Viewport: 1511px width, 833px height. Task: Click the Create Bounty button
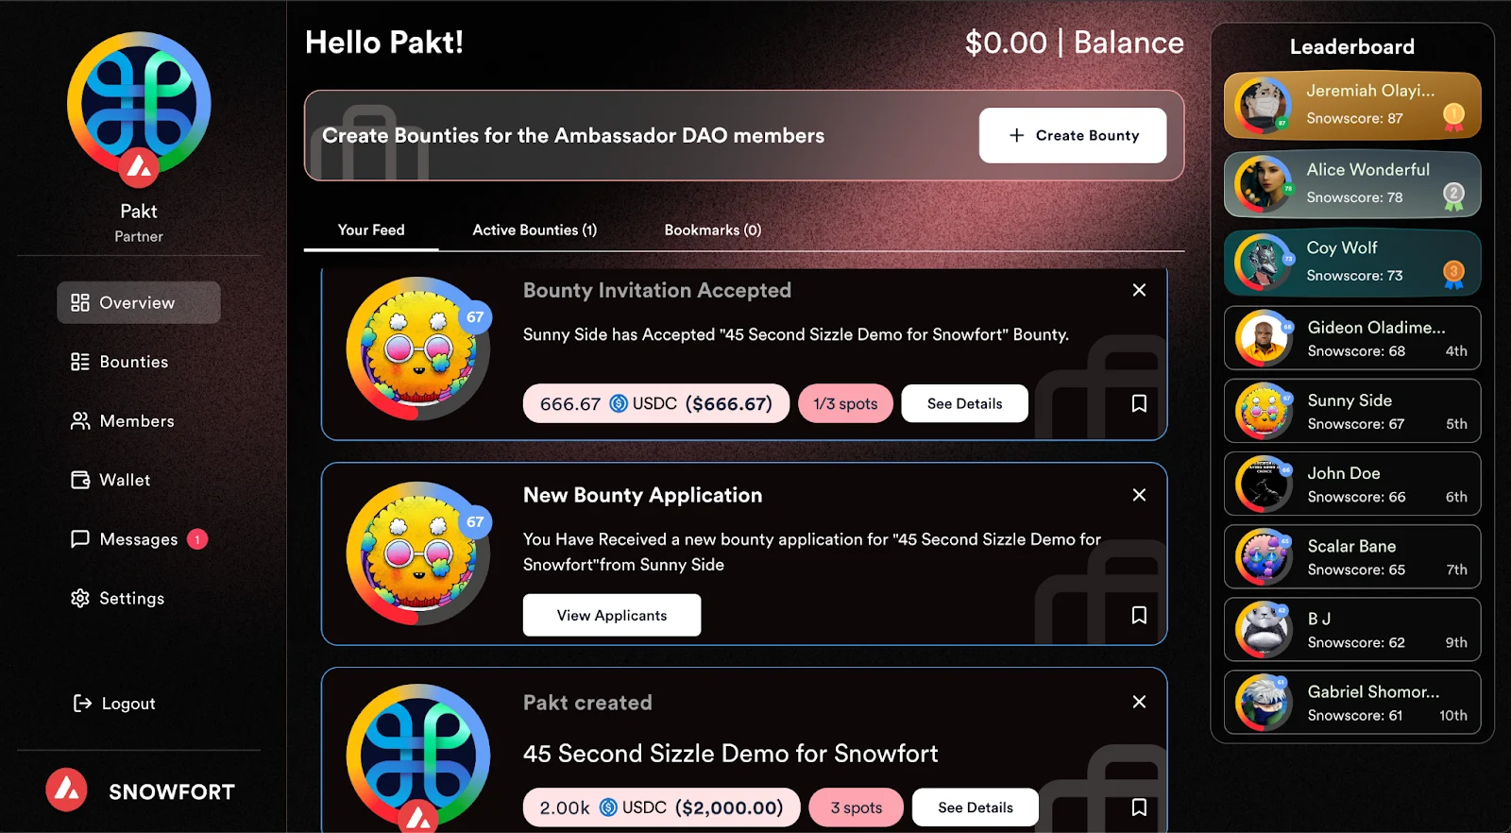[x=1072, y=135]
